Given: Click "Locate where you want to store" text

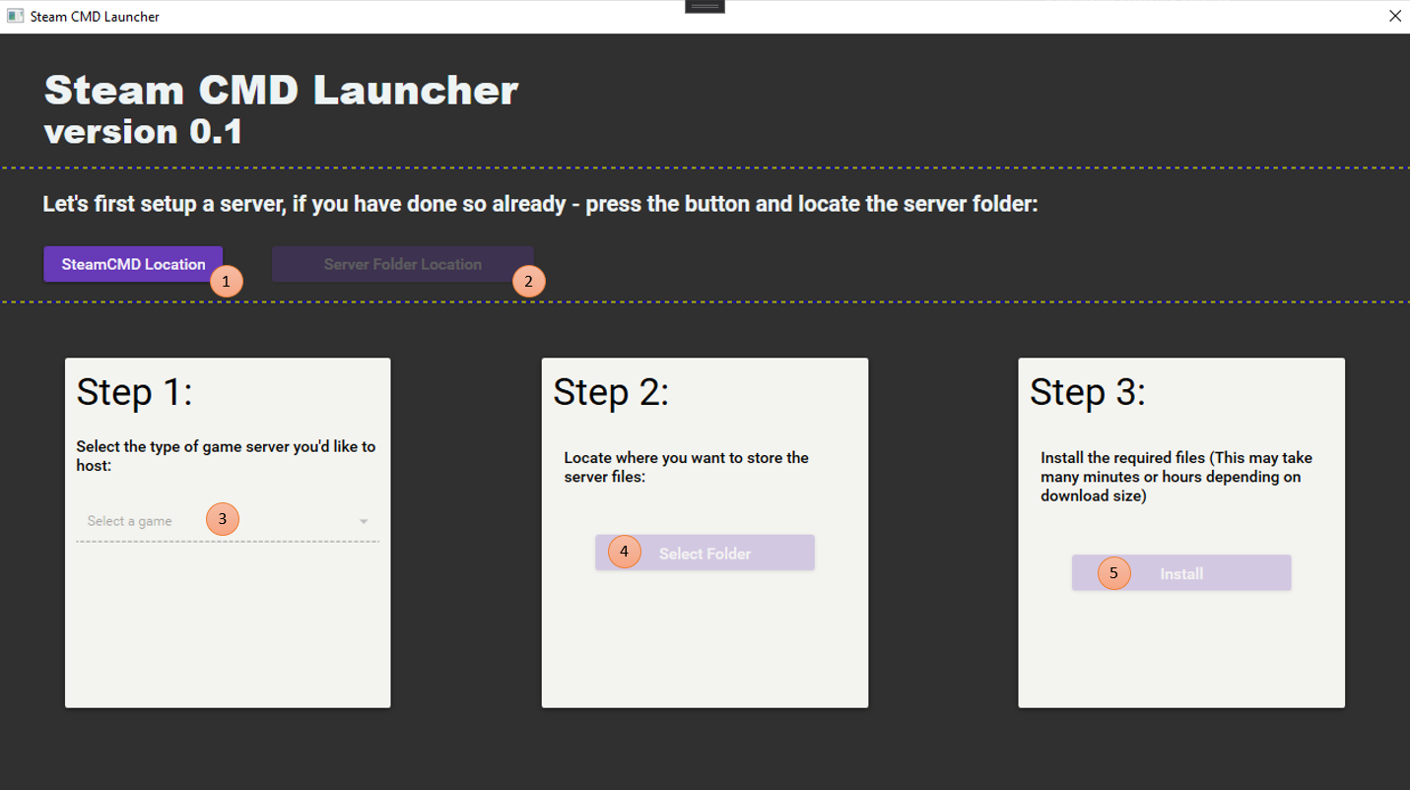Looking at the screenshot, I should pos(686,467).
